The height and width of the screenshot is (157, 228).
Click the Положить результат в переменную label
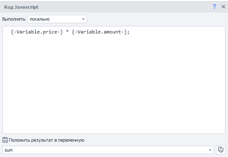click(x=46, y=140)
